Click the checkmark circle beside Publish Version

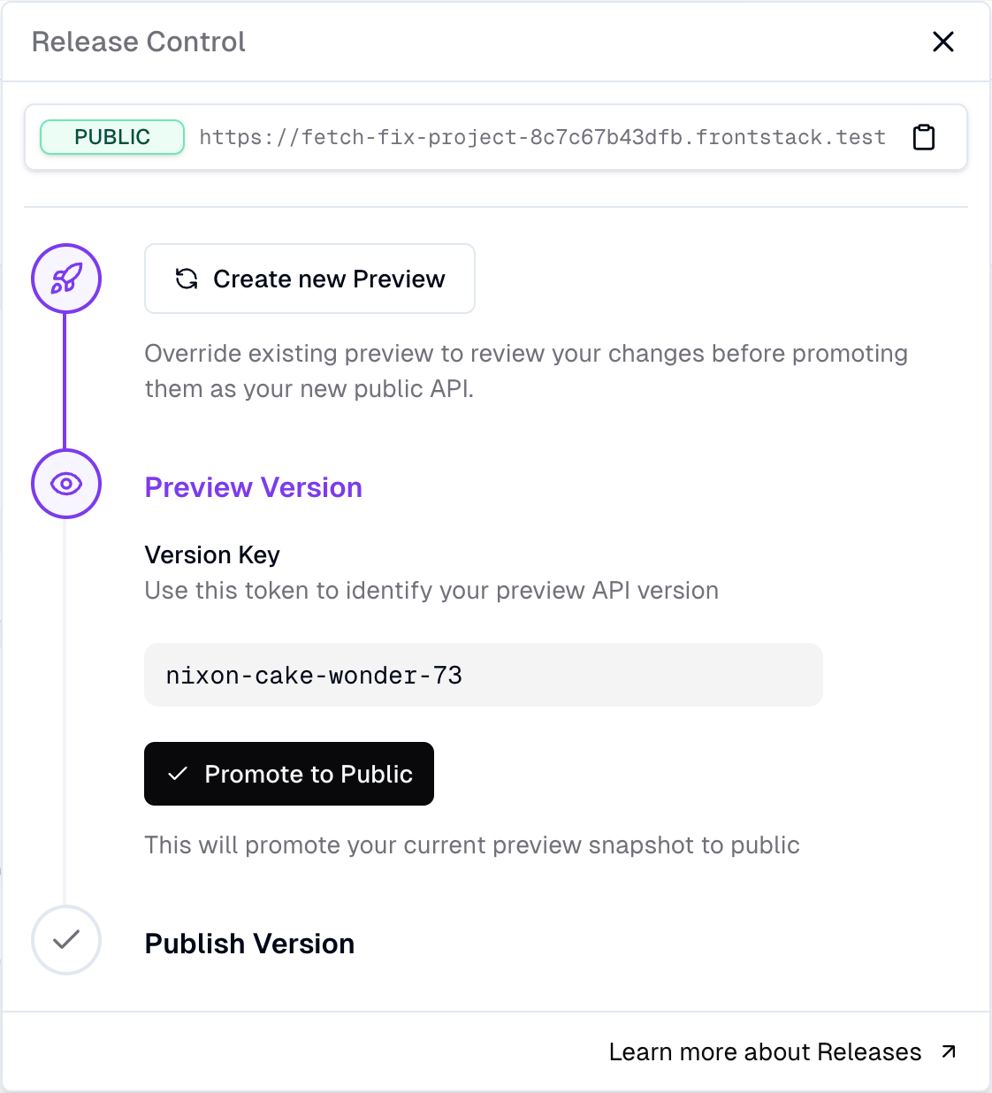[x=66, y=940]
